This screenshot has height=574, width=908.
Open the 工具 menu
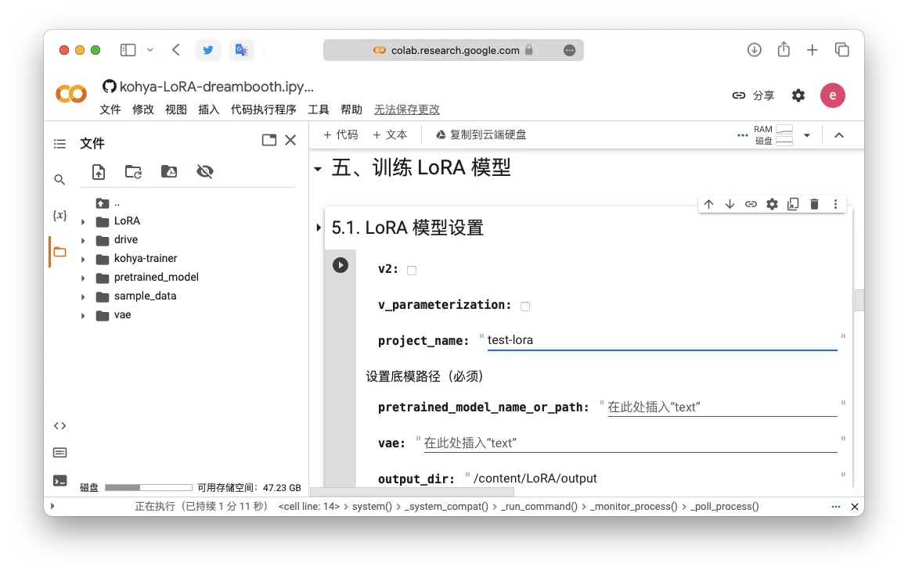tap(319, 109)
